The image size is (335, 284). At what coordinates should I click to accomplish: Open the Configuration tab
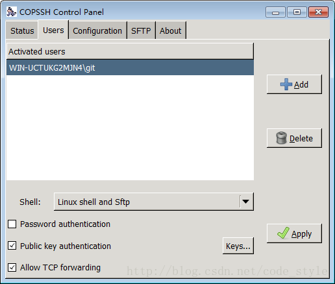pyautogui.click(x=97, y=30)
